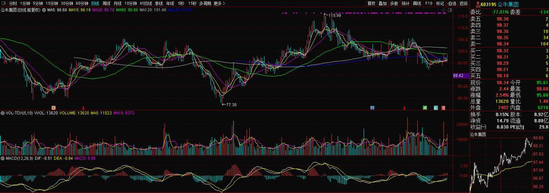Viewport: 549px width, 193px height.
Task: Select the 60分钟 period tab
Action: pyautogui.click(x=82, y=3)
